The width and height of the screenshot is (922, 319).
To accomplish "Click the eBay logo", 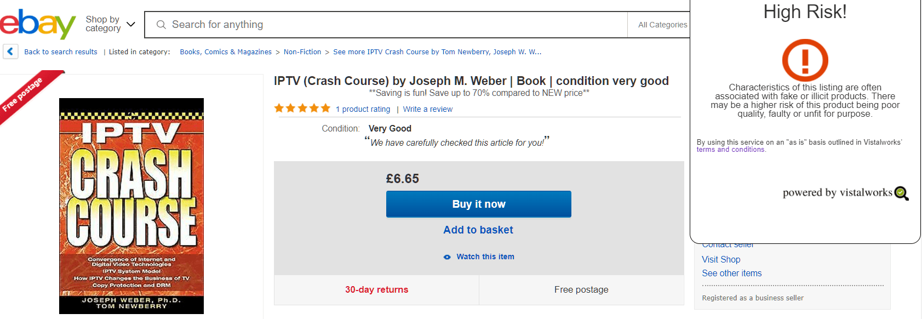I will click(37, 25).
